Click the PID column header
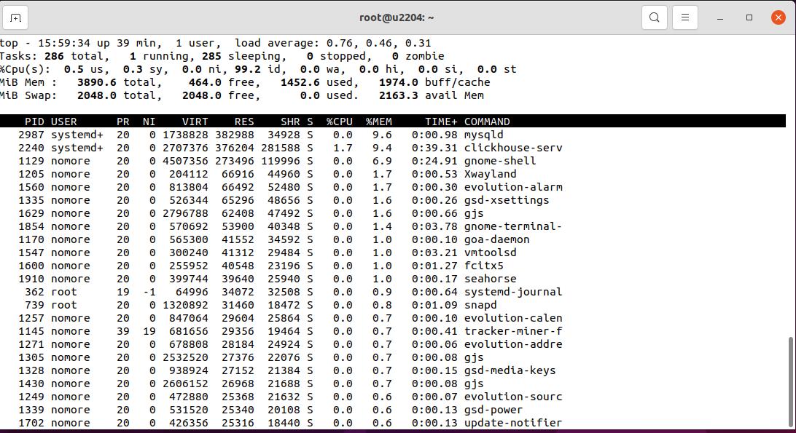Screen dimensions: 796x433 34,122
